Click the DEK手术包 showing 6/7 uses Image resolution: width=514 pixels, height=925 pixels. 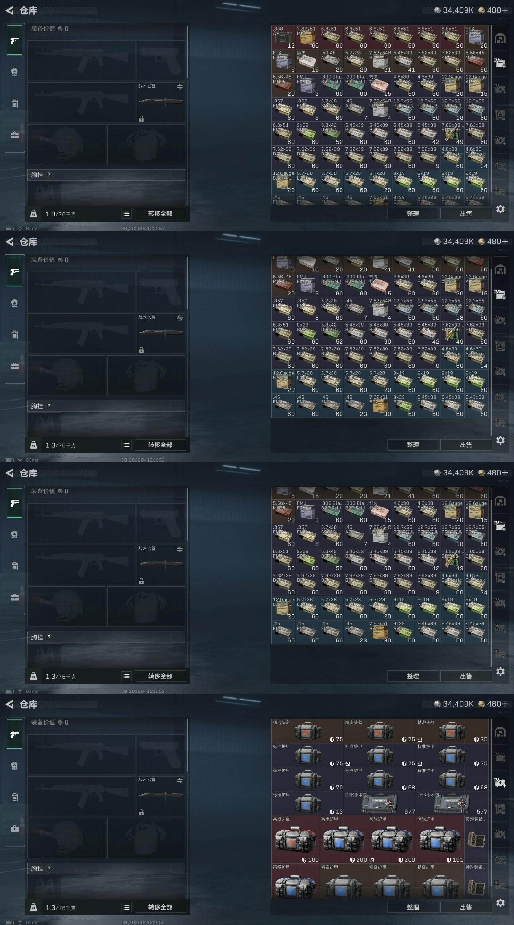point(380,803)
